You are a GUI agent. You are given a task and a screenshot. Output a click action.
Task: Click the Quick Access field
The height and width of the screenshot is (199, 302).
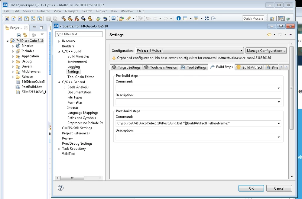(253, 18)
